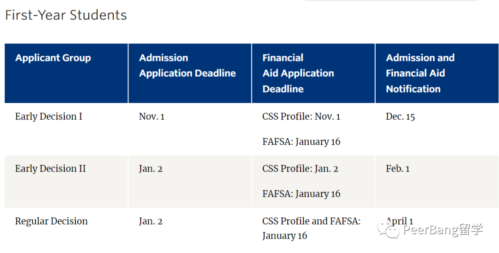Click the WeChat logo icon in watermark
This screenshot has height=253, width=499.
click(388, 230)
